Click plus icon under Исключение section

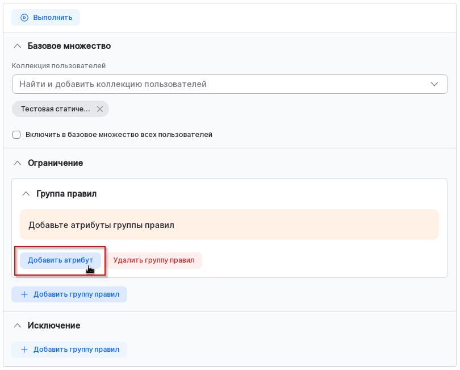(24, 350)
